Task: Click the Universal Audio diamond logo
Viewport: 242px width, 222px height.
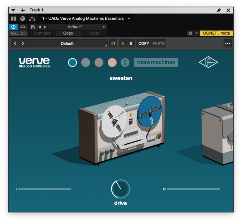Action: pos(209,62)
